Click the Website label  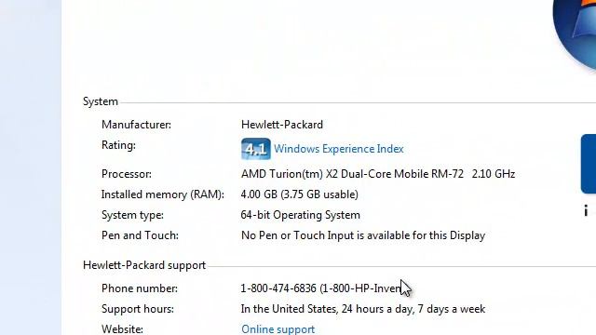[x=122, y=328]
